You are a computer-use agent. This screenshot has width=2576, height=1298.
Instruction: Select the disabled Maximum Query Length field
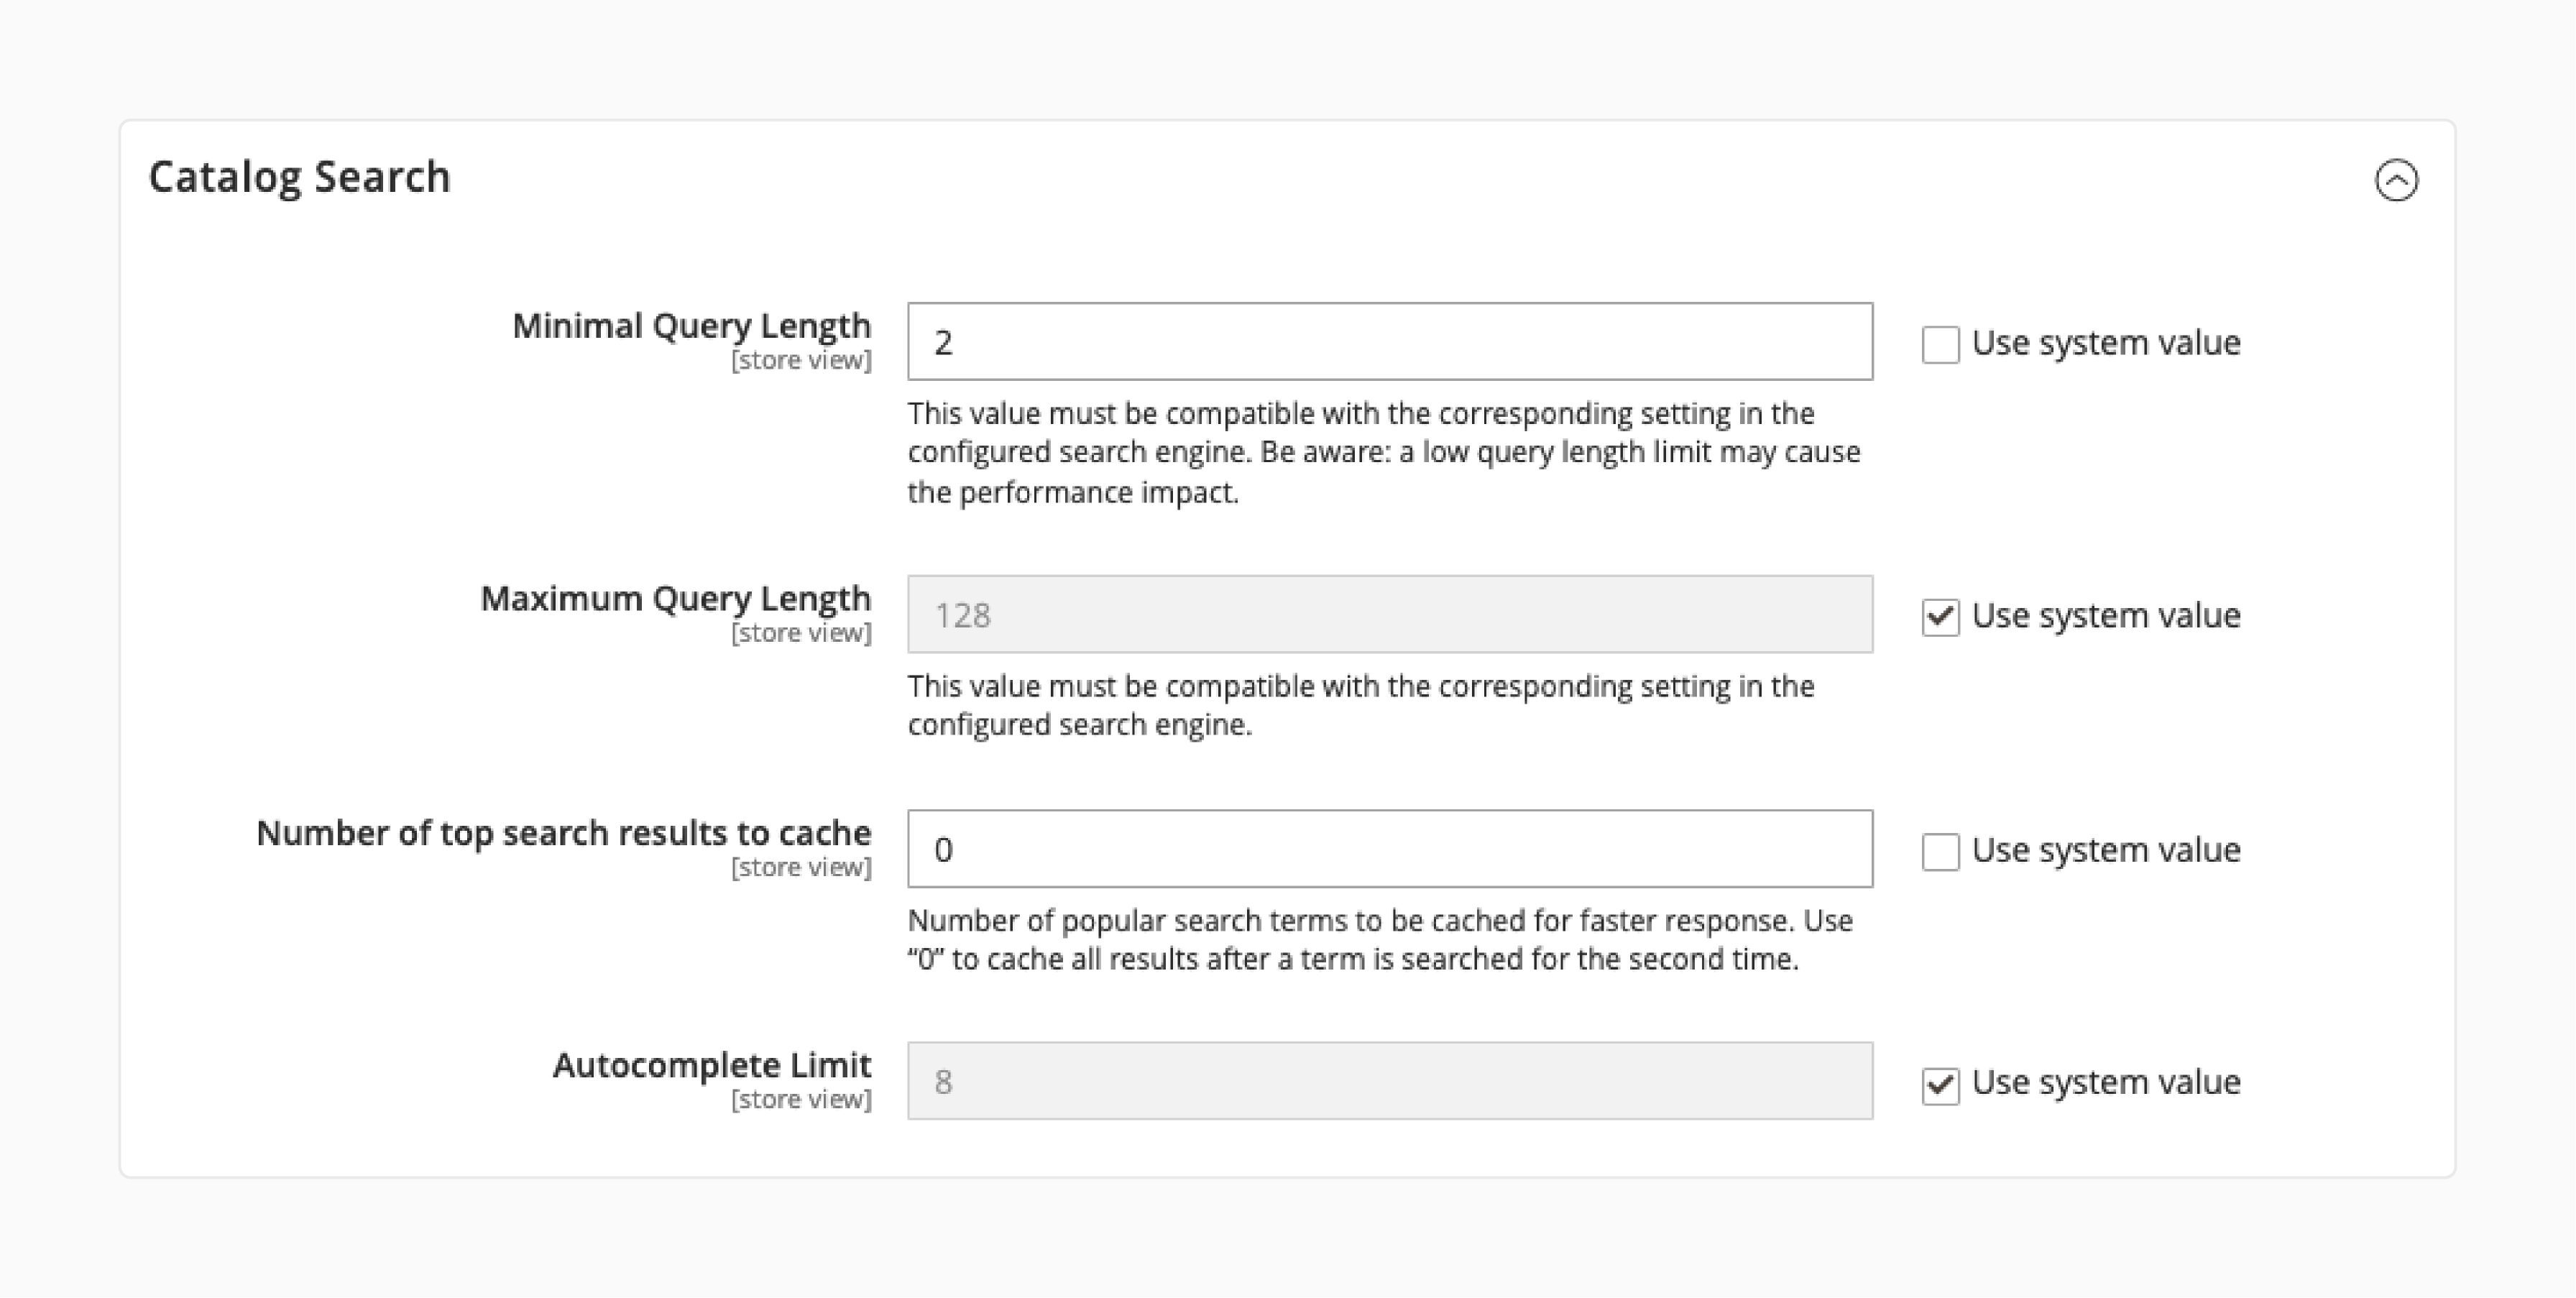coord(1390,614)
